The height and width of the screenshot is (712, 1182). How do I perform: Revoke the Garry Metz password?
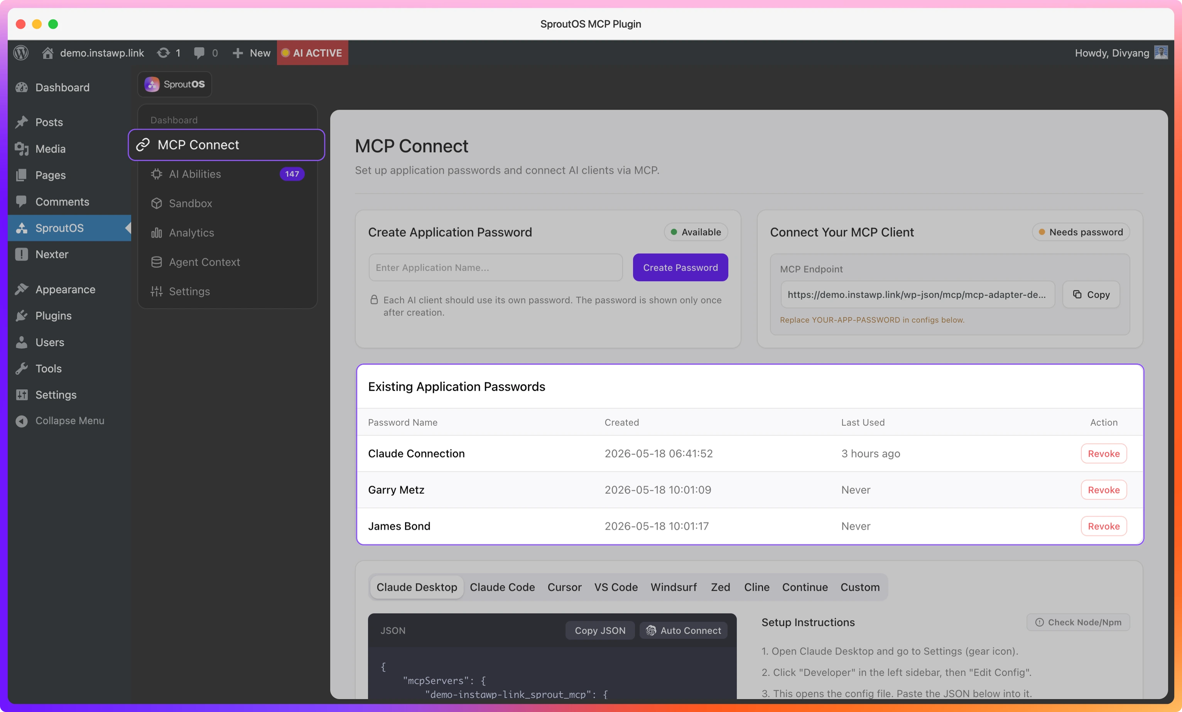click(x=1103, y=490)
